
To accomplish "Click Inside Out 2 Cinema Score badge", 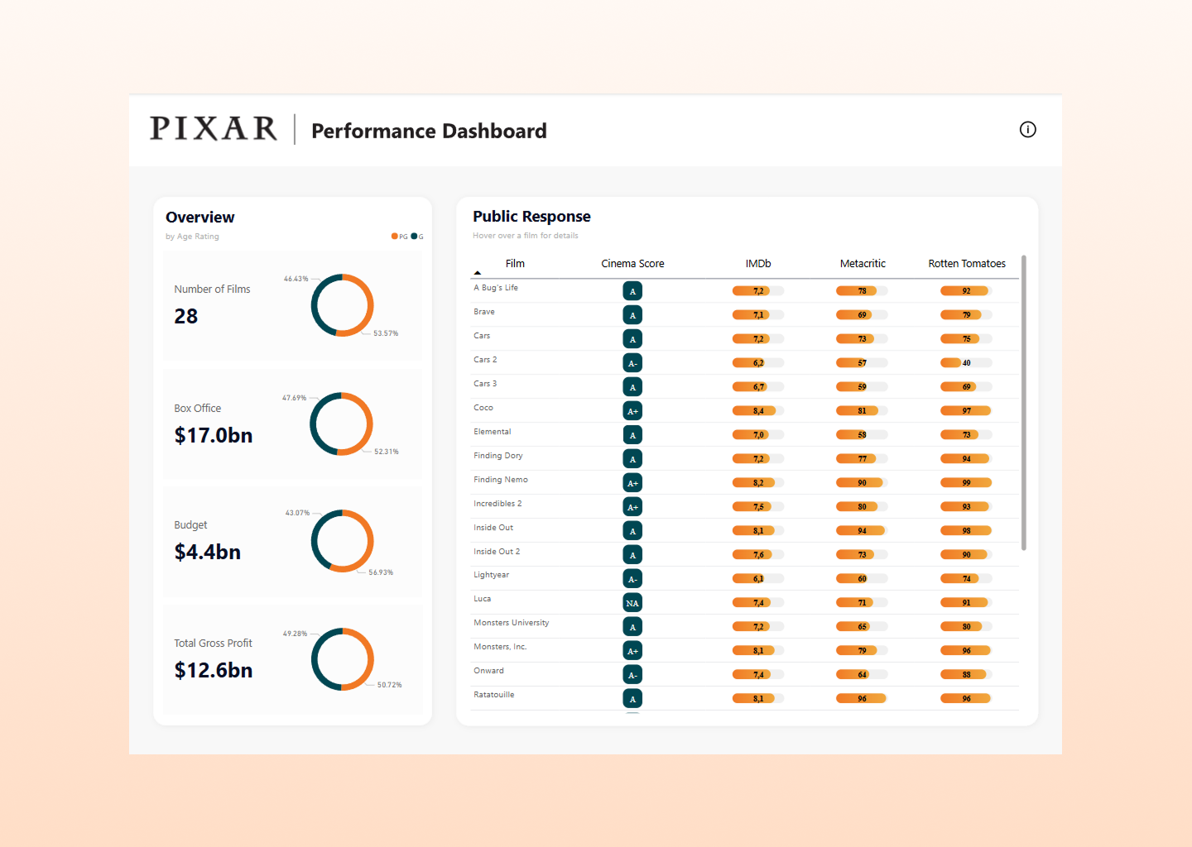I will (632, 555).
